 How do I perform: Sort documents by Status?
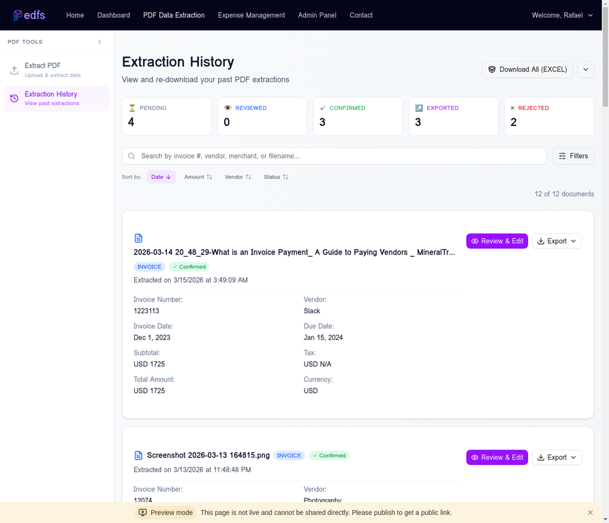[x=276, y=177]
